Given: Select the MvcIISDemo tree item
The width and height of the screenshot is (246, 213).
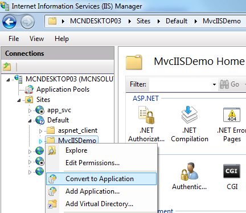Looking at the screenshot, I should point(77,141).
